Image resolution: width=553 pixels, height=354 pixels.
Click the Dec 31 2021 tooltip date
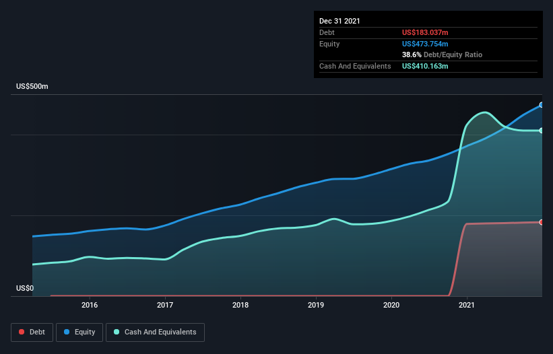pyautogui.click(x=339, y=21)
